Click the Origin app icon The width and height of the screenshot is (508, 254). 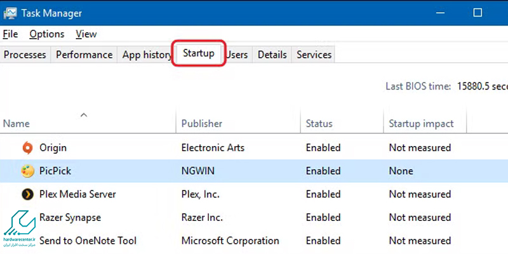tap(27, 148)
